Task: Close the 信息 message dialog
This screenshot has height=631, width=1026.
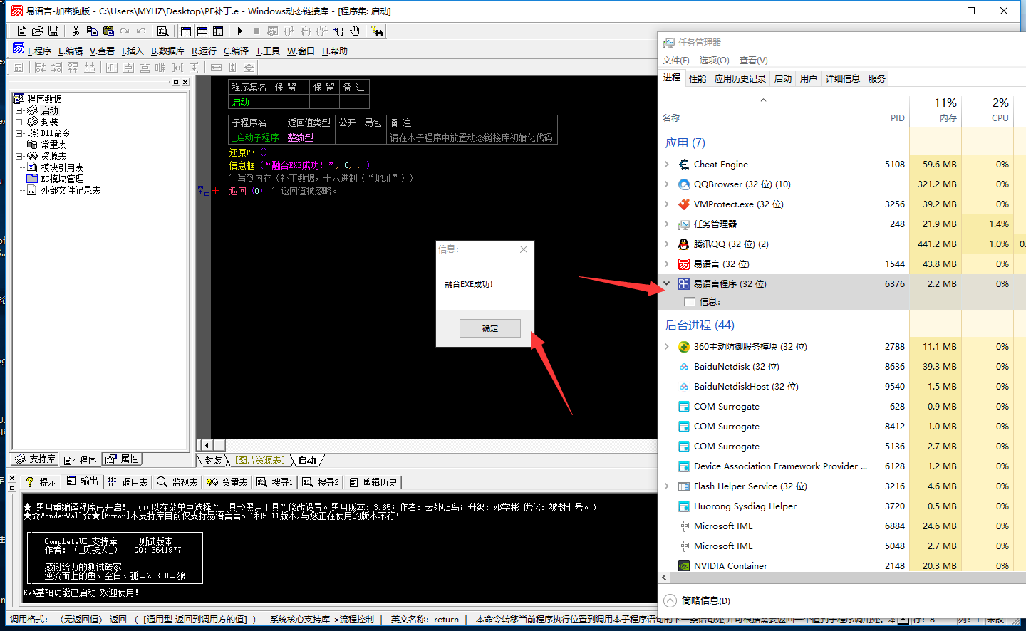Action: point(524,249)
